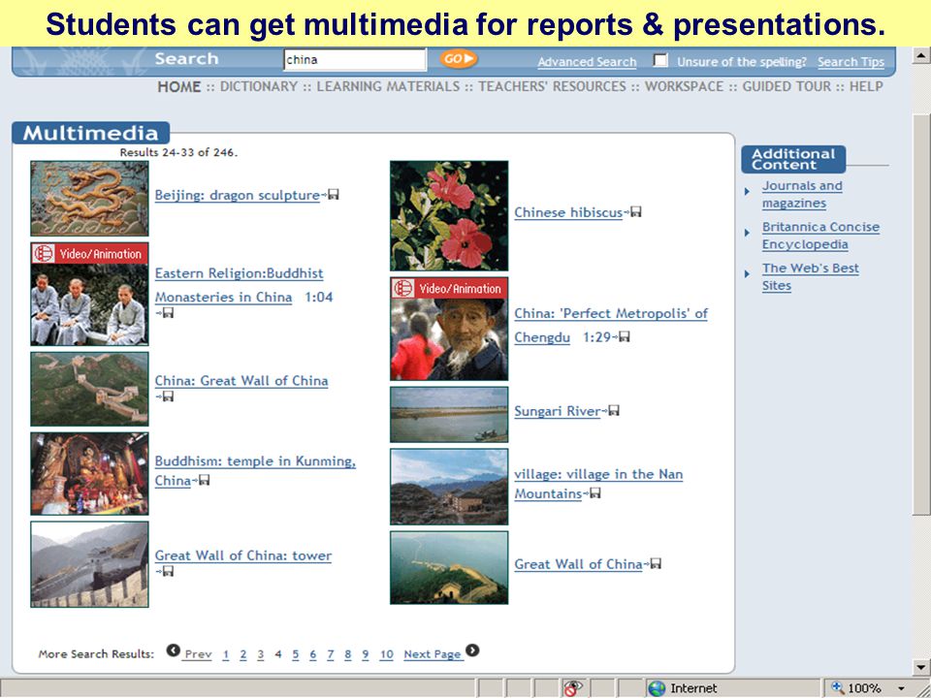
Task: Click save icon after Chengdu 1:29
Action: [624, 336]
